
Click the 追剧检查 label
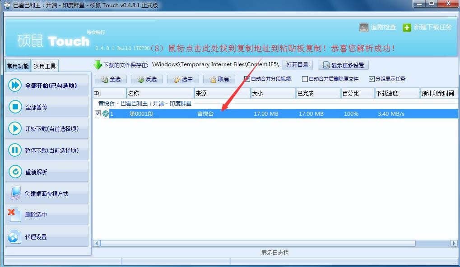[x=383, y=27]
